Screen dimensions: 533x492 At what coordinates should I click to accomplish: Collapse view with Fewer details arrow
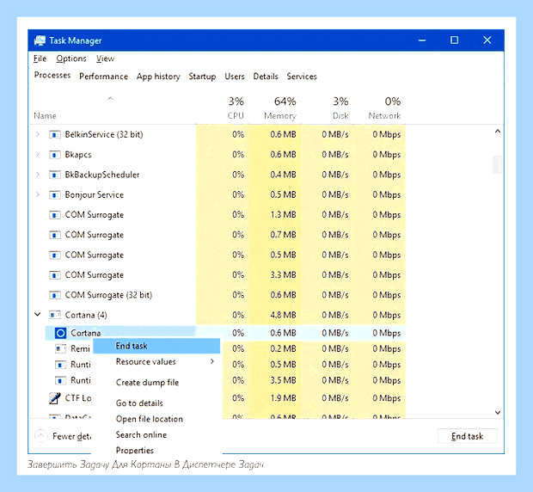40,436
